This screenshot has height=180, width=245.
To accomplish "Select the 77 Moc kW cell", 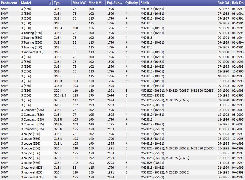I will click(x=75, y=115).
